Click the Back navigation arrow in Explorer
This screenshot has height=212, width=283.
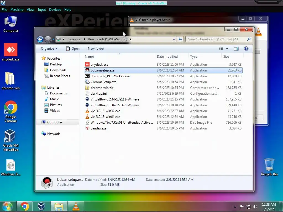point(40,39)
